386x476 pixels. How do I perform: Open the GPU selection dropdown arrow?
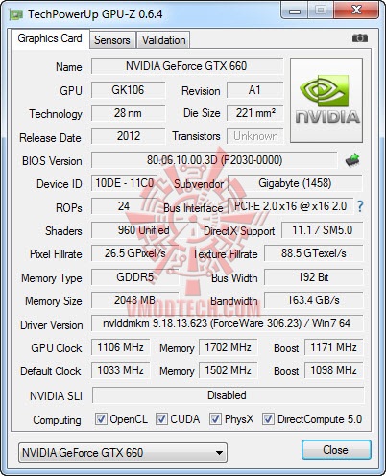click(219, 453)
